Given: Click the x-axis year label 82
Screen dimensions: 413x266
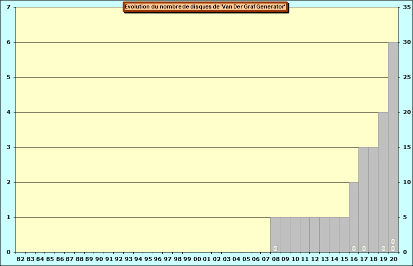Looking at the screenshot, I should point(21,259).
